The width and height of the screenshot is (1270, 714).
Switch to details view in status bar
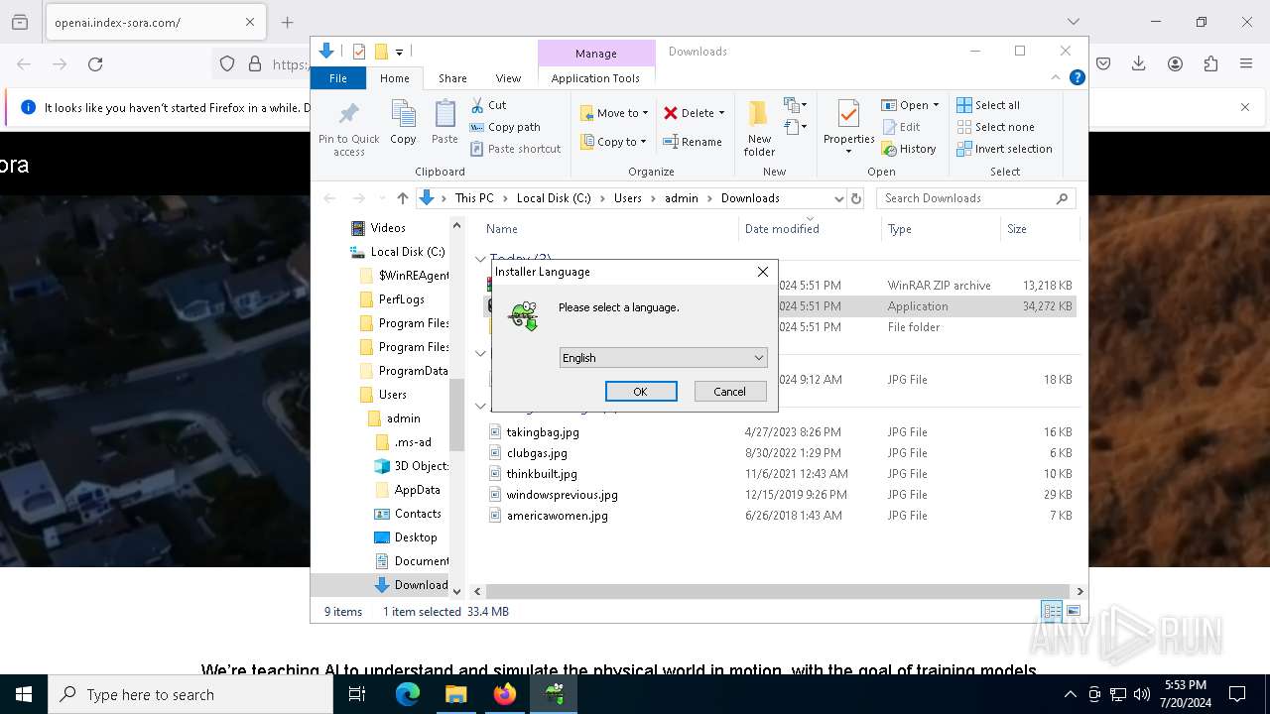tap(1052, 612)
